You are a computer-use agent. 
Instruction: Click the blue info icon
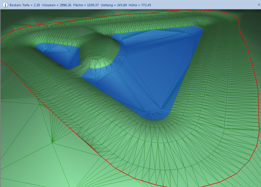coord(5,5)
